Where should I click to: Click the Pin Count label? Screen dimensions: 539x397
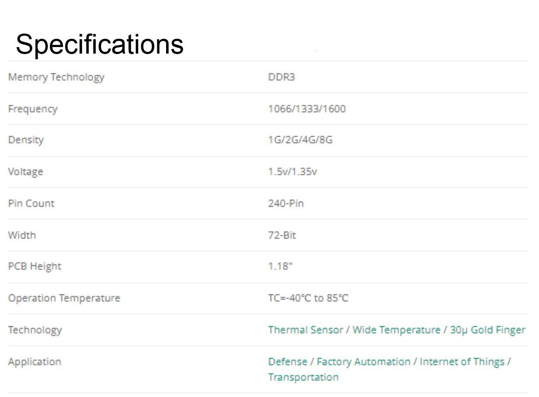point(31,203)
